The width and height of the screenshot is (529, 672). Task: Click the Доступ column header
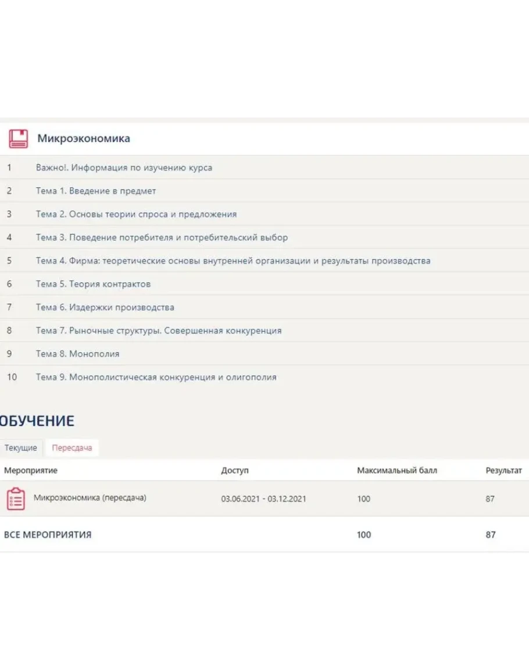click(x=234, y=470)
